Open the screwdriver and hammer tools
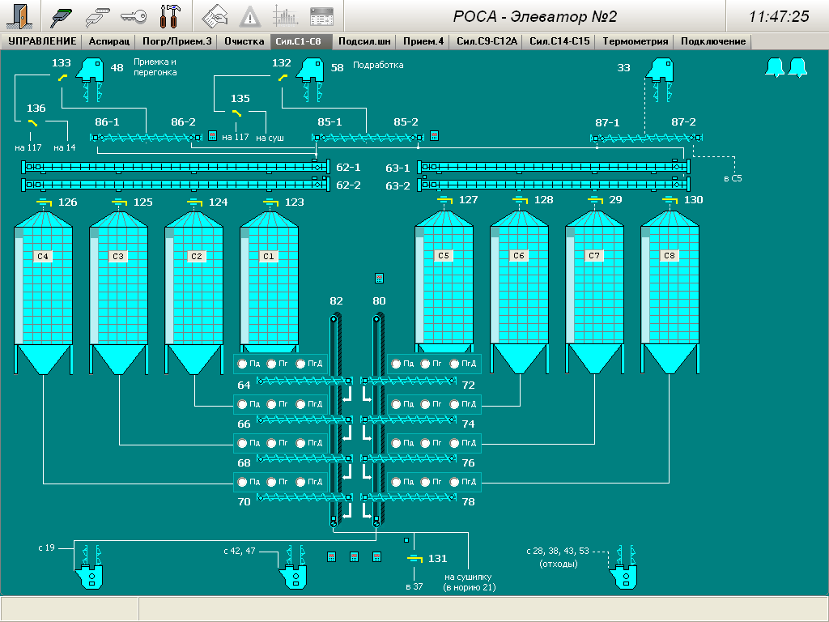The height and width of the screenshot is (622, 829). click(x=169, y=16)
